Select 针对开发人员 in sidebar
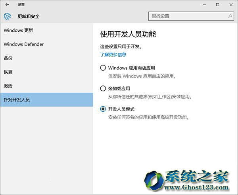The image size is (238, 195). point(46,99)
